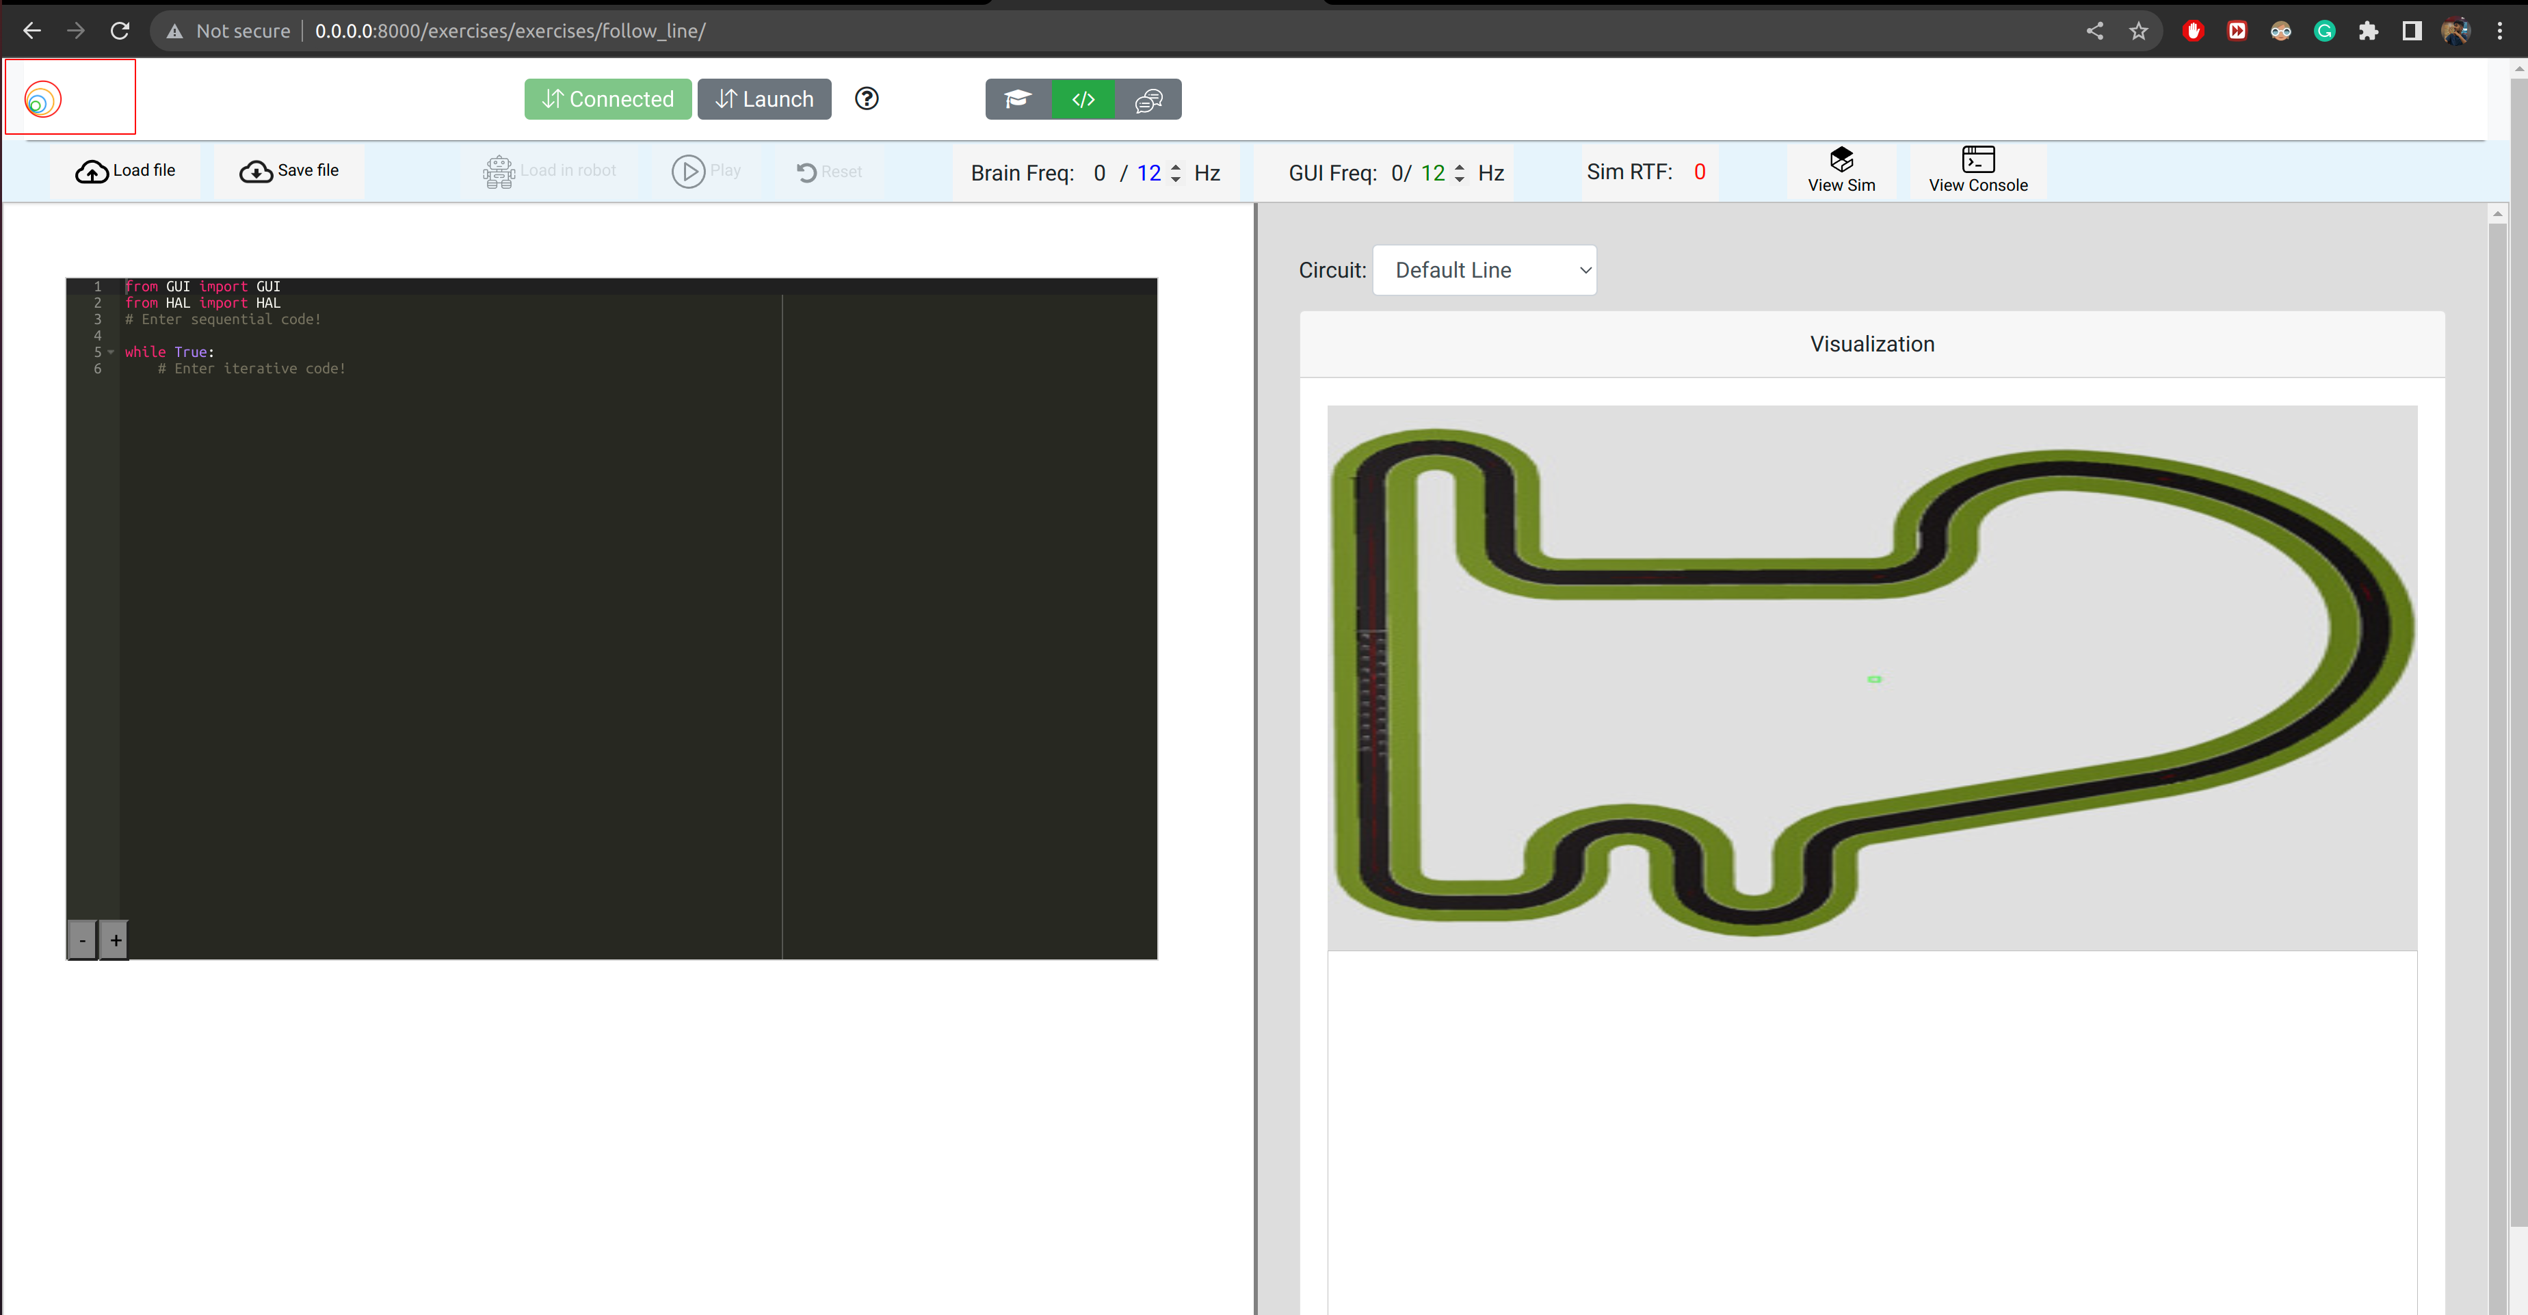Open the theory view graduation cap icon
Viewport: 2528px width, 1315px height.
[x=1016, y=99]
